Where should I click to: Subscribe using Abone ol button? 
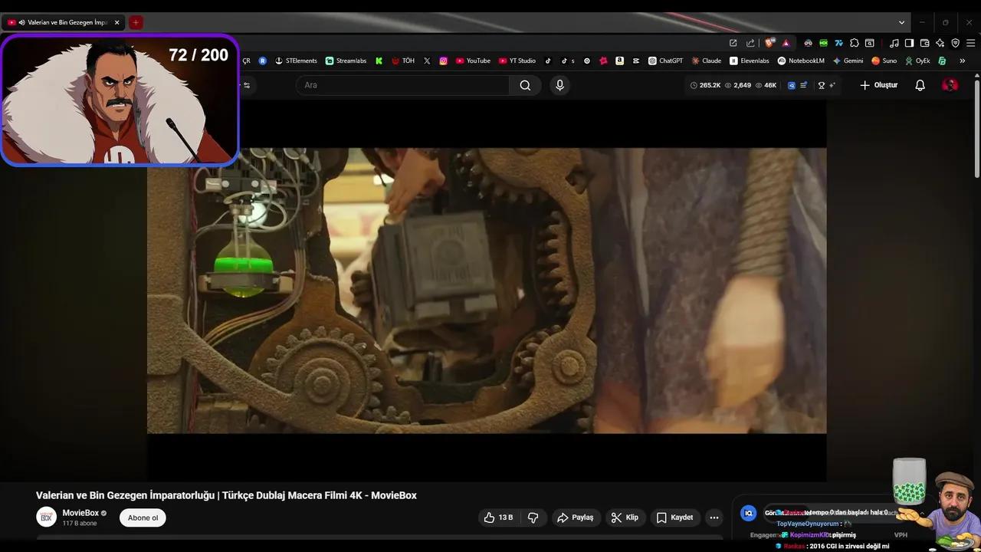pyautogui.click(x=143, y=517)
